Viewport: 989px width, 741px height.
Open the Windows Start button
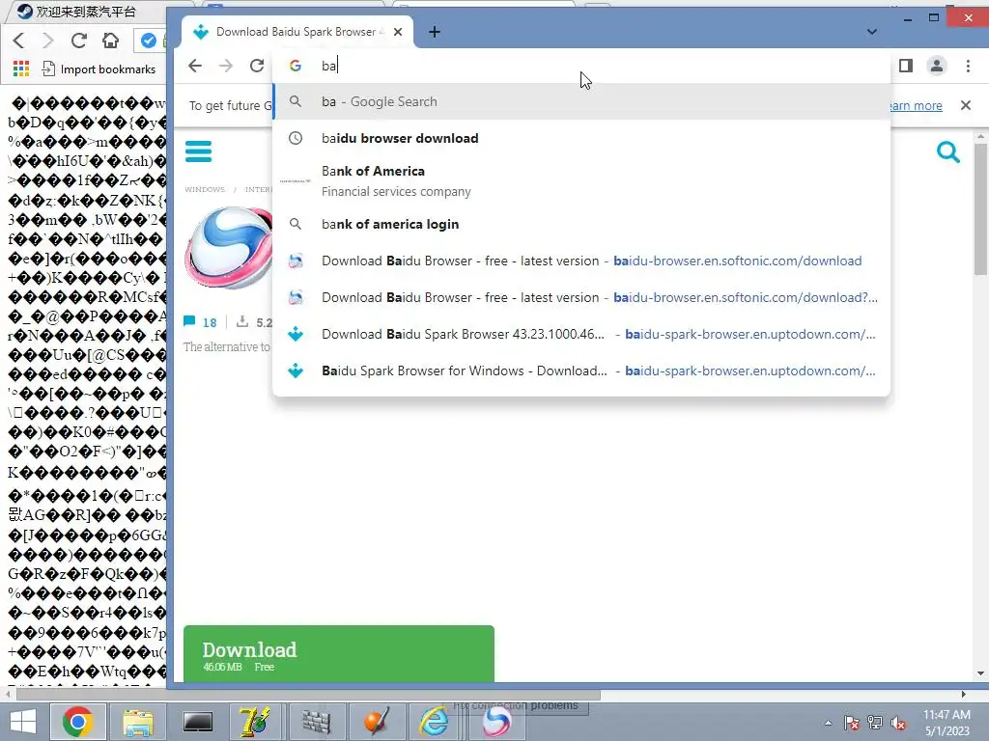point(23,722)
